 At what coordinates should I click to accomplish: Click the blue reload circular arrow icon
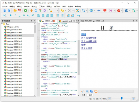coord(36,11)
